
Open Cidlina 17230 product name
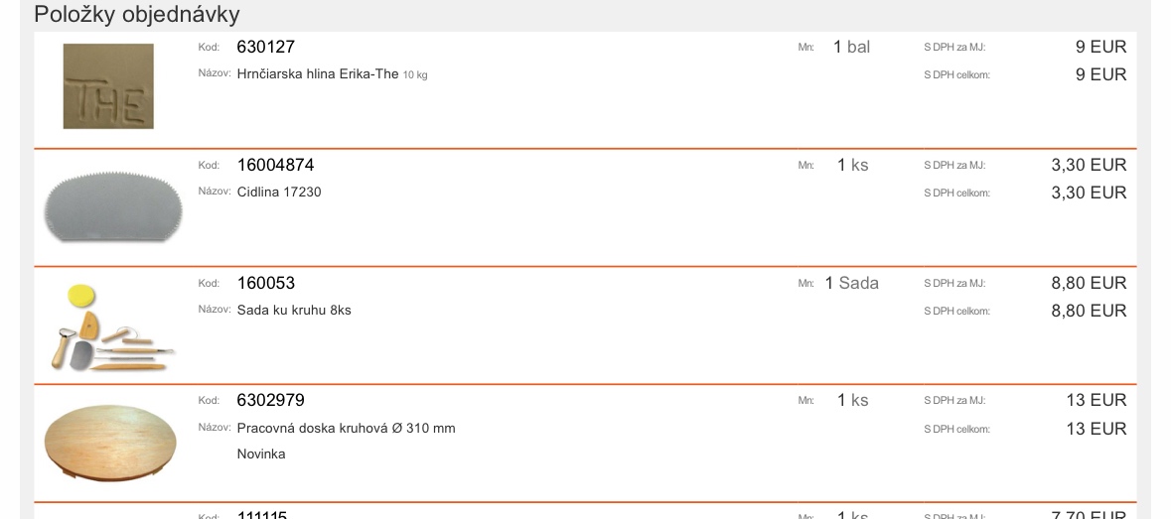click(x=279, y=193)
